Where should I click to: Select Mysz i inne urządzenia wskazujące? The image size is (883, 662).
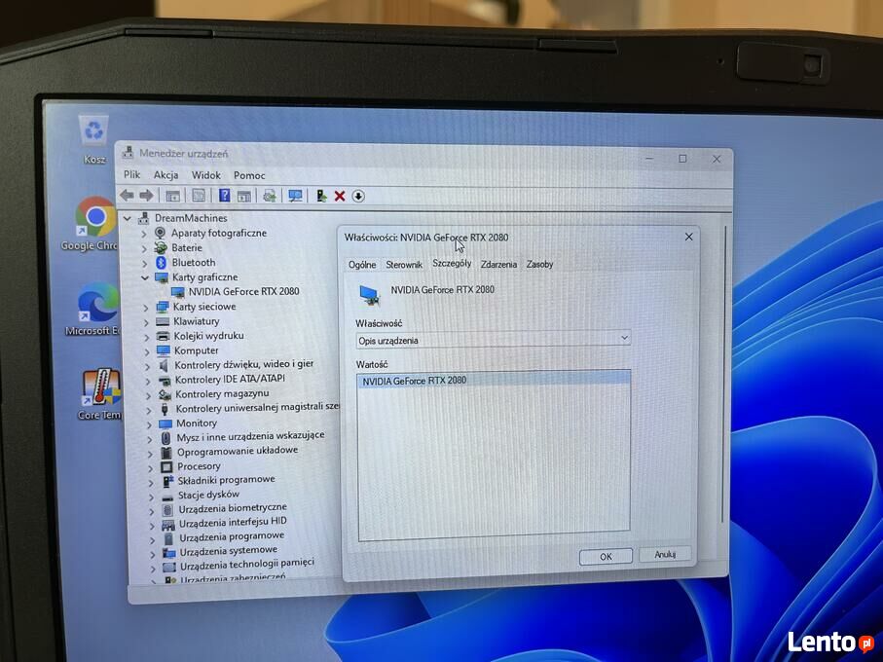pyautogui.click(x=250, y=436)
